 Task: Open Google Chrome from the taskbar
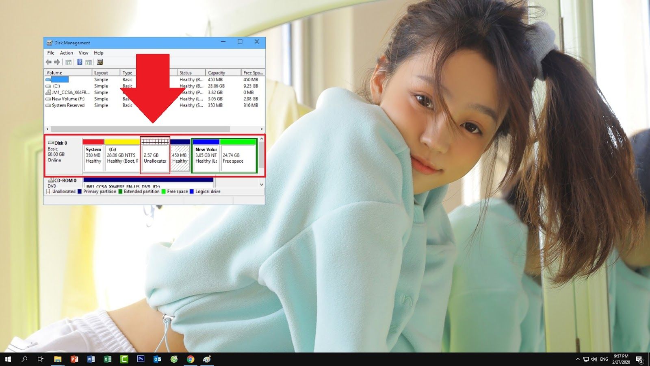[x=190, y=359]
